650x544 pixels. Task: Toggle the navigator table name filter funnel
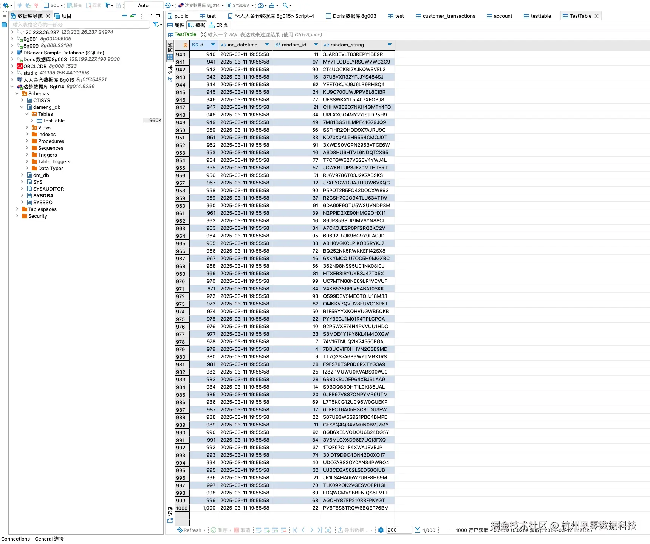pyautogui.click(x=155, y=24)
